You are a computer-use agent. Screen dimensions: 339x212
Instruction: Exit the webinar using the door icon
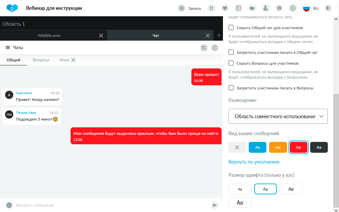pyautogui.click(x=328, y=8)
